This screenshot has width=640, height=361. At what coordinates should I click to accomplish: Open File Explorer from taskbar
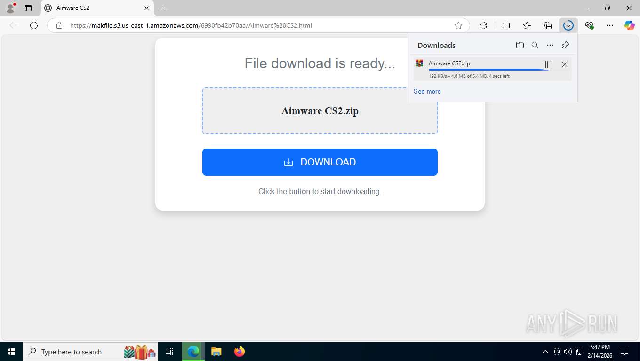point(216,352)
